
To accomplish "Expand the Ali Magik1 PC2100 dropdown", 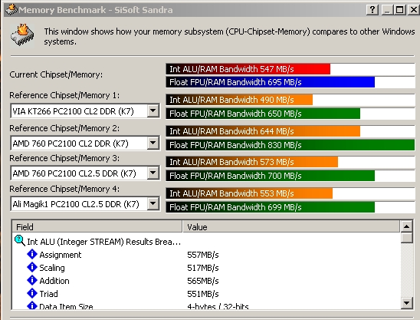I will pos(153,203).
